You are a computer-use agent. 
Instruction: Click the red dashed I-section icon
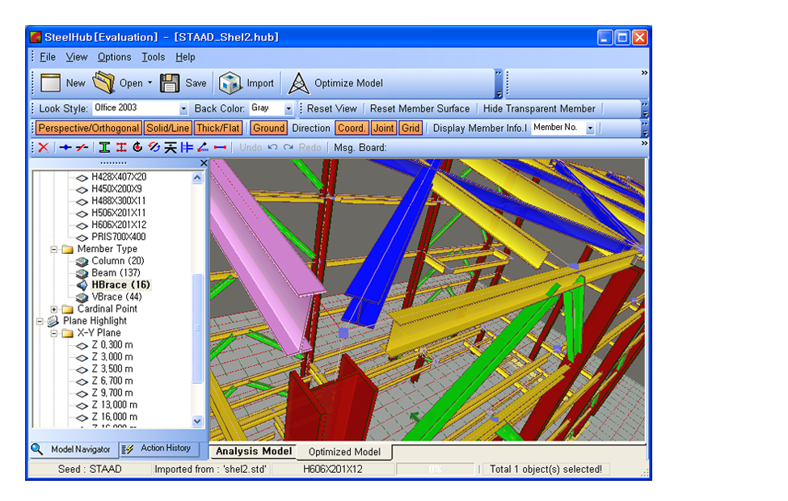[x=121, y=147]
